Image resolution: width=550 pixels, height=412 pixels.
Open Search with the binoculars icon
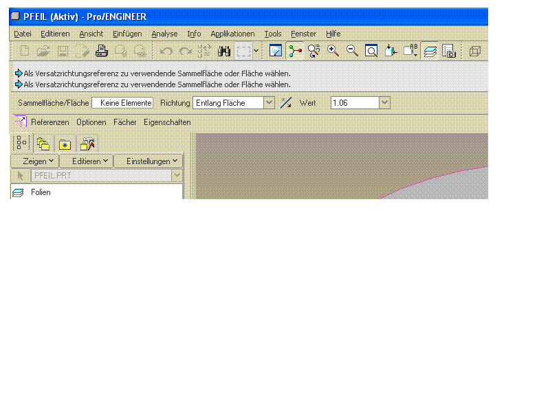[224, 51]
